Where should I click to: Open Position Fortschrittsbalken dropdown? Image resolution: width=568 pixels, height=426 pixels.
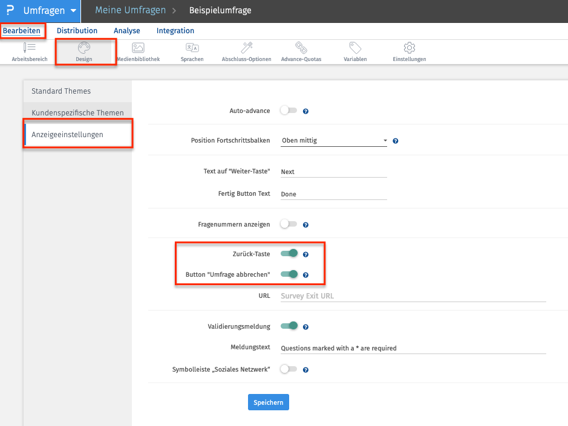(x=334, y=140)
